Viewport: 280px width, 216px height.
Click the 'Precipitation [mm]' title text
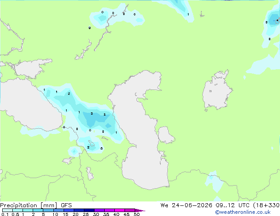tap(28, 205)
